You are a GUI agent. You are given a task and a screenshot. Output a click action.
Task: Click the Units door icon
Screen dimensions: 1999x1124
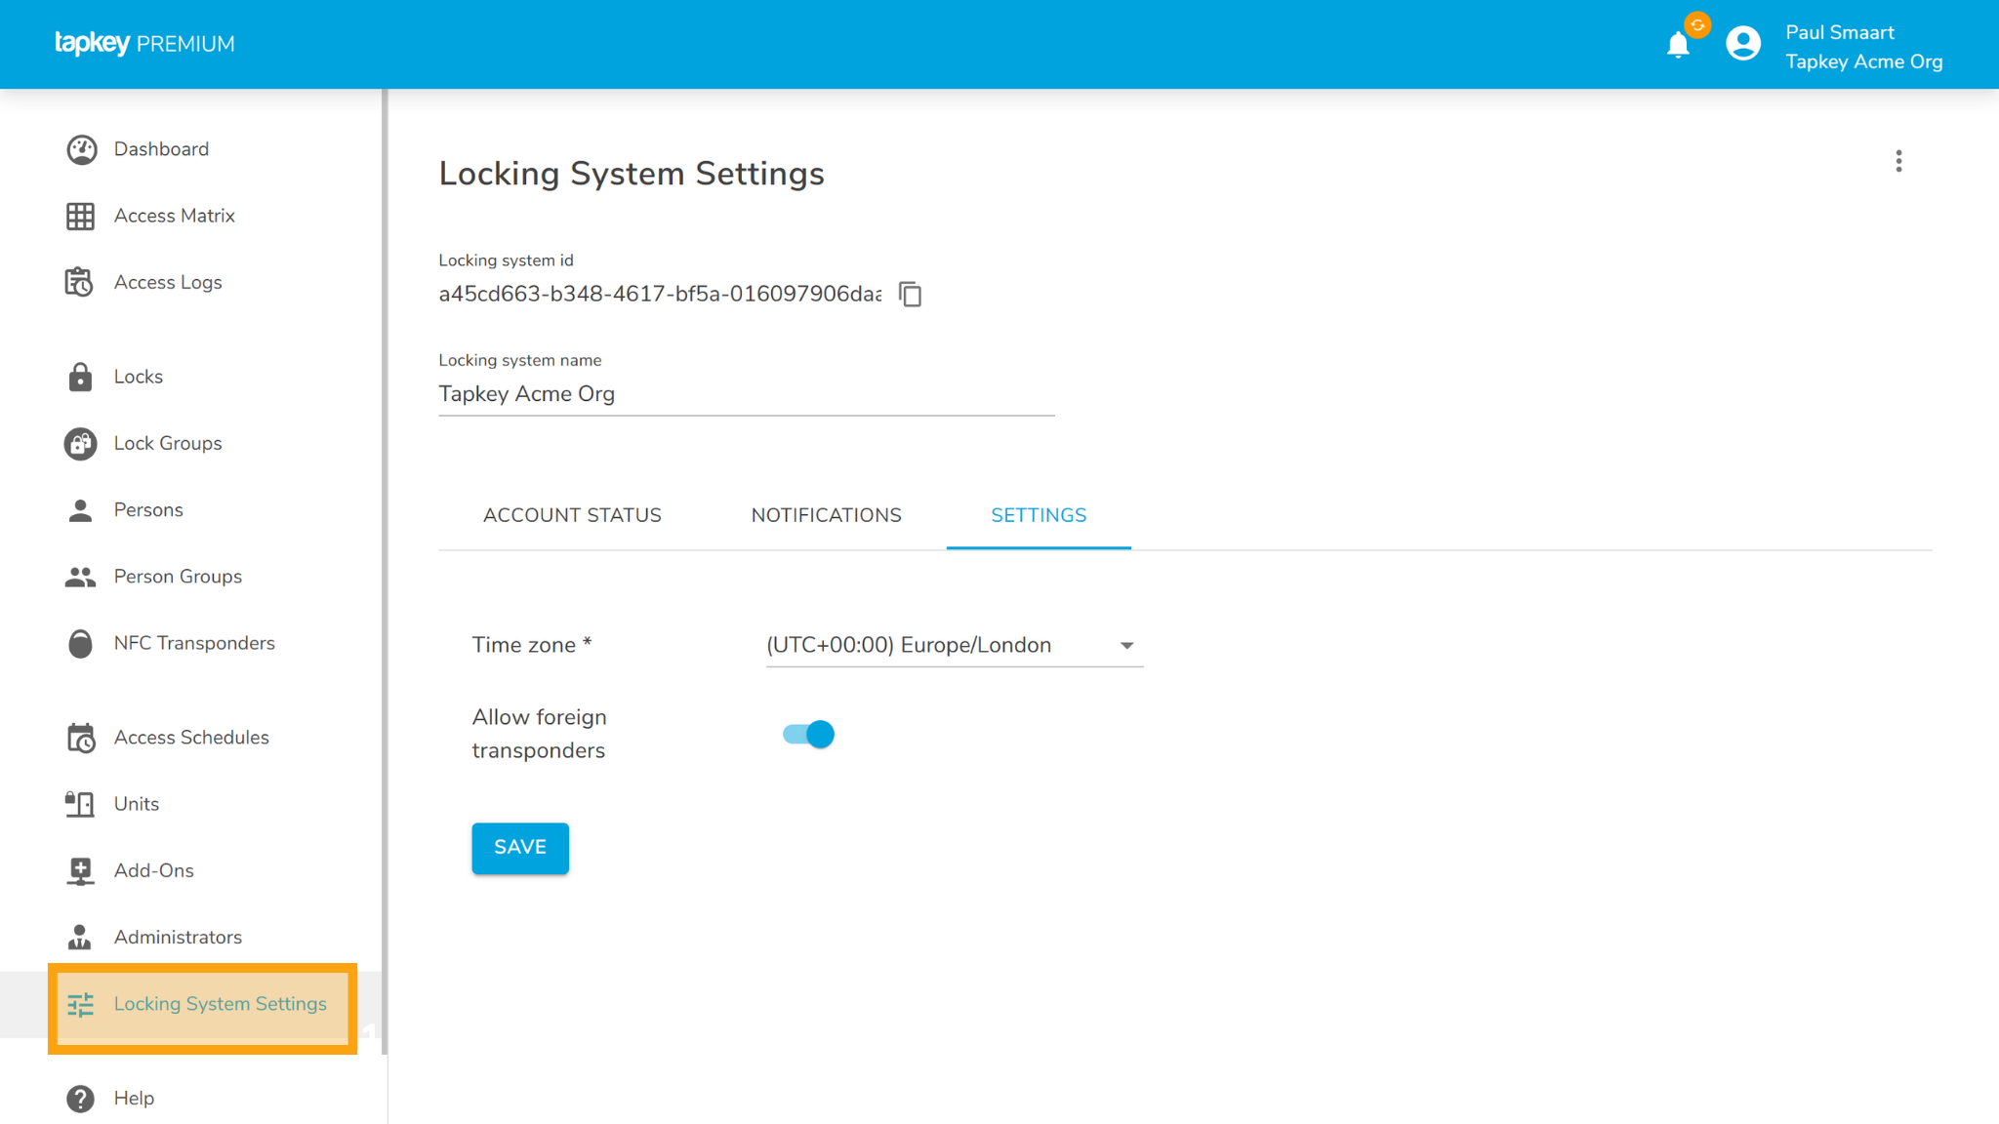80,804
